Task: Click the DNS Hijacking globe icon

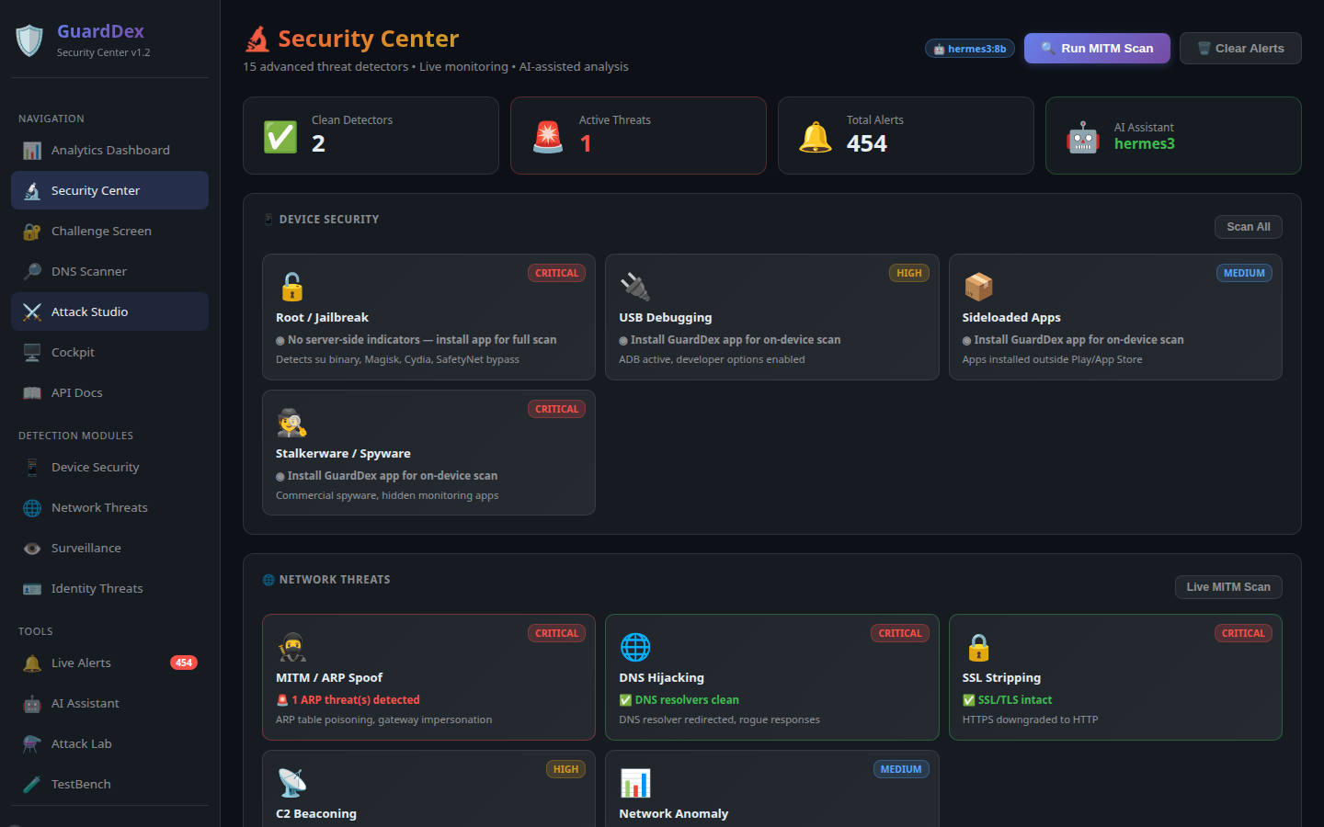Action: click(634, 647)
